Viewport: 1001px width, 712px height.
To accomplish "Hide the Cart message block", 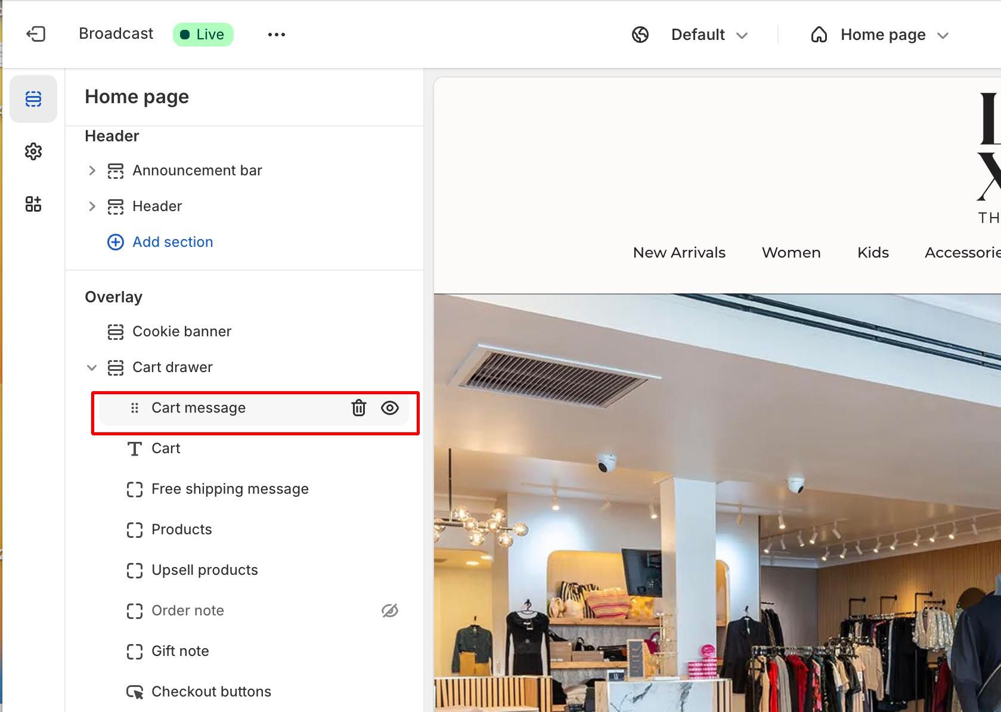I will [x=390, y=408].
